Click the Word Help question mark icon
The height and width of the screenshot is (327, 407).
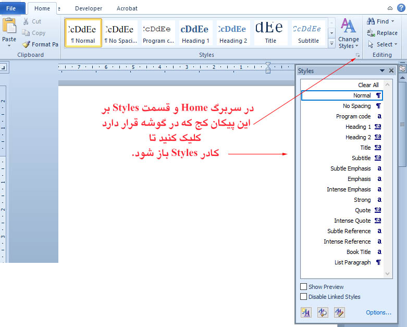tap(401, 7)
